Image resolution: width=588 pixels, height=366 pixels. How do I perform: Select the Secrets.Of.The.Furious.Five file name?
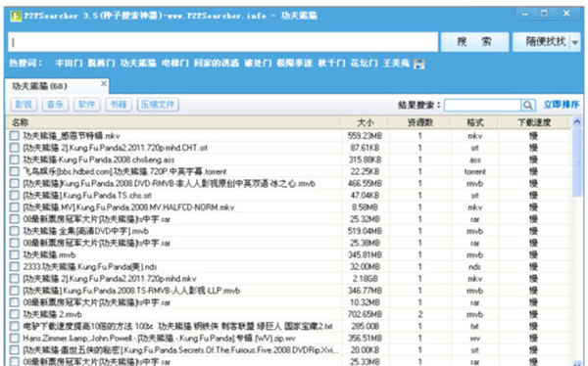click(x=180, y=350)
